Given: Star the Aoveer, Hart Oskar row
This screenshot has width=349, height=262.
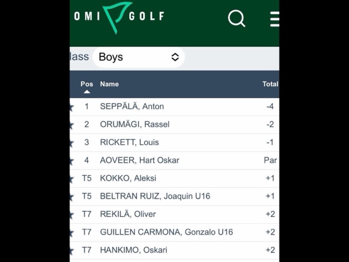Looking at the screenshot, I should pyautogui.click(x=71, y=161).
